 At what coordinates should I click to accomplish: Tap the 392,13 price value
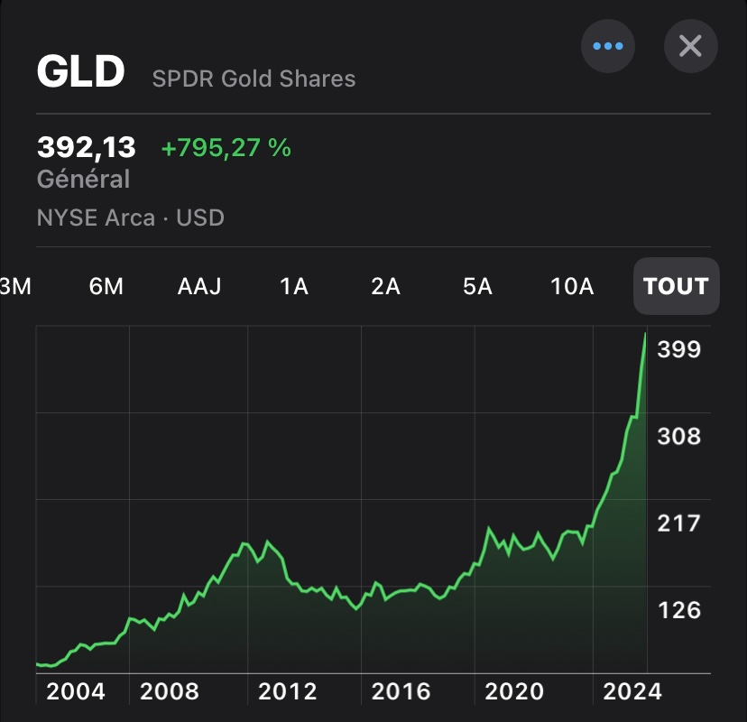click(87, 147)
